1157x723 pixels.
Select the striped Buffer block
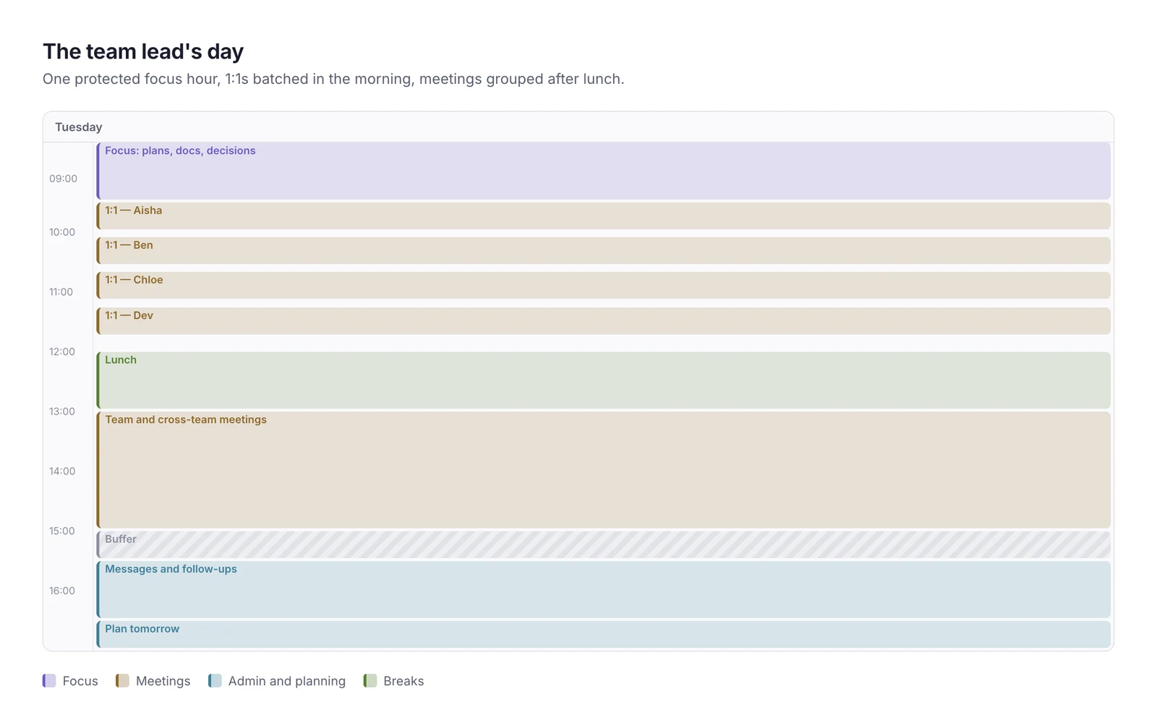(603, 544)
